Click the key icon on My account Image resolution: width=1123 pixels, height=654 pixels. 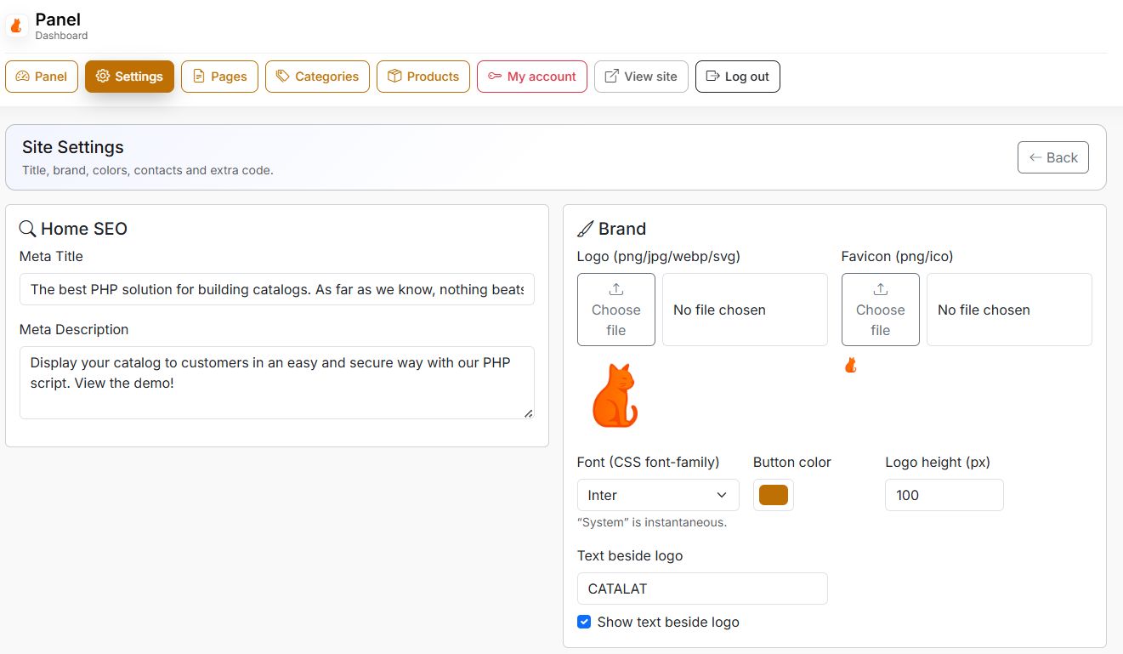click(x=495, y=77)
